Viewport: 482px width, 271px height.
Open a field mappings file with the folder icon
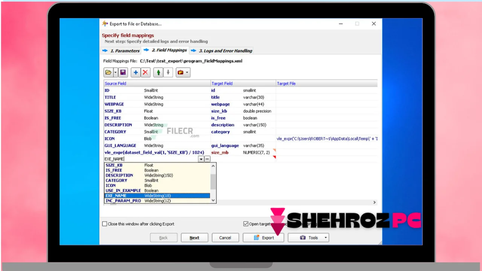pos(108,73)
